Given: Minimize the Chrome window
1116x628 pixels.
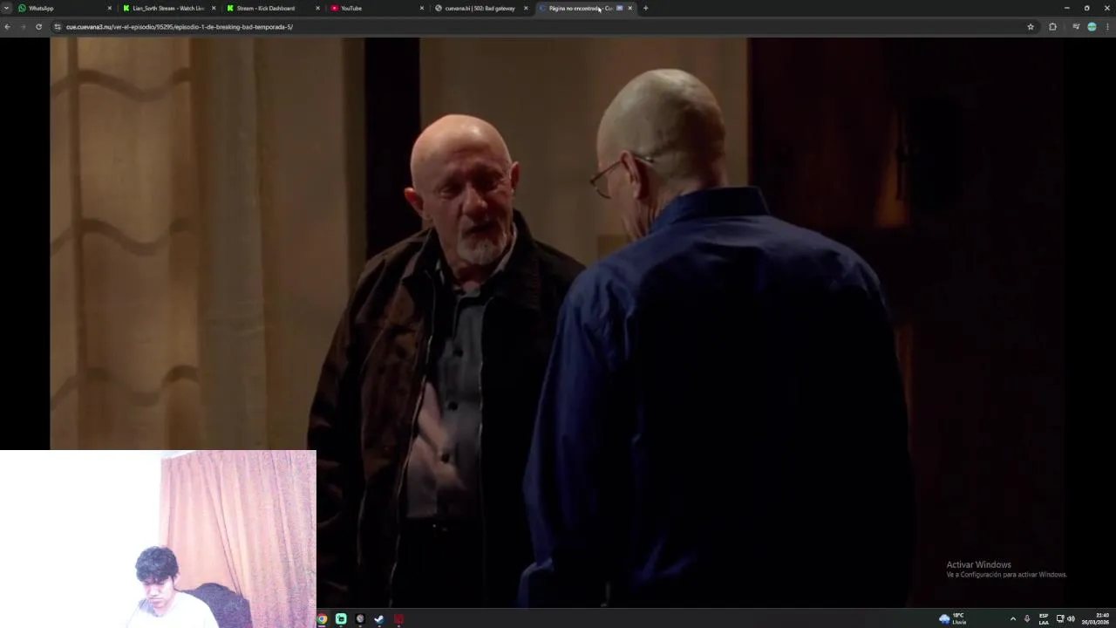Looking at the screenshot, I should tap(1066, 8).
